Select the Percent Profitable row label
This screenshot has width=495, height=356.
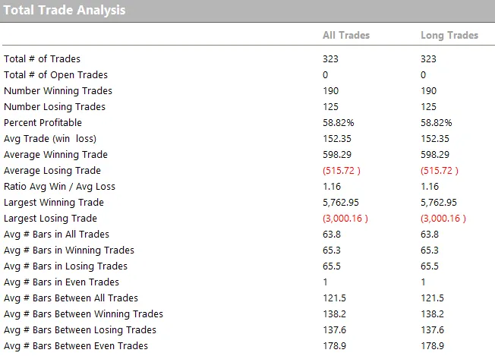coord(43,122)
